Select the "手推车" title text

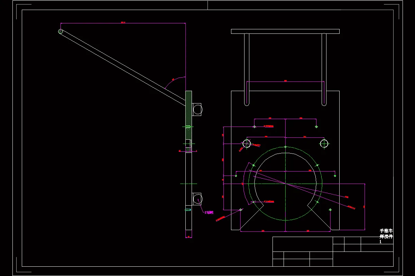pyautogui.click(x=386, y=231)
